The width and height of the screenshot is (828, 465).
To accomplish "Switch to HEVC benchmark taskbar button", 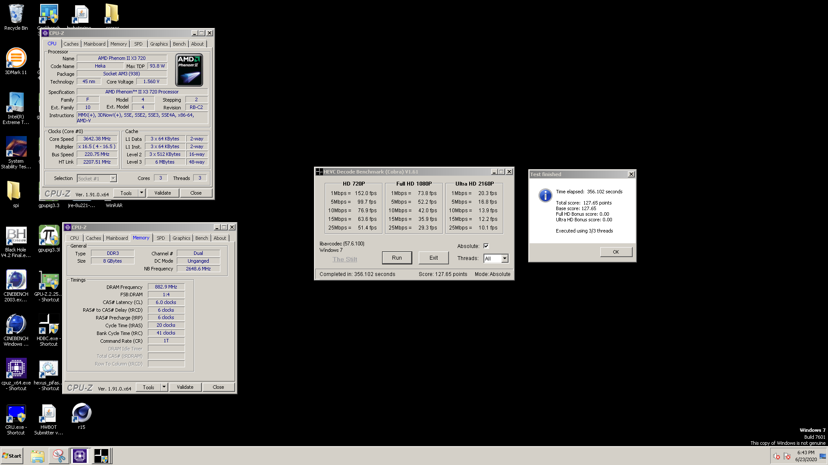I will tap(101, 456).
